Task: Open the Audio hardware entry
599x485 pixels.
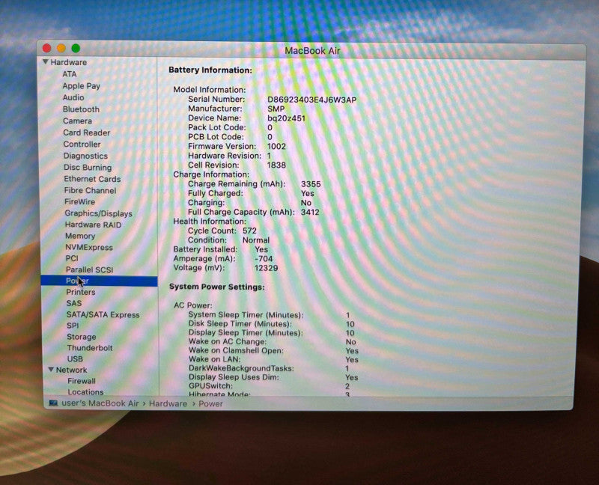Action: pyautogui.click(x=73, y=98)
